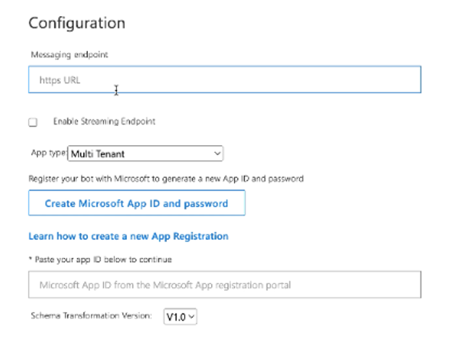Open Learn how to create App Registration link
Screen dimensions: 455x348
tap(128, 236)
